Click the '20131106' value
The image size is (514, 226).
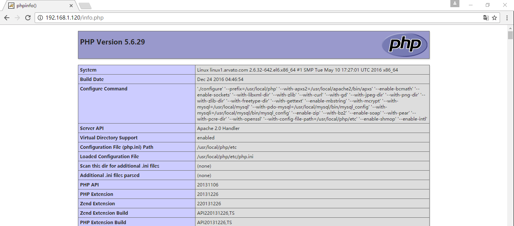coord(208,185)
